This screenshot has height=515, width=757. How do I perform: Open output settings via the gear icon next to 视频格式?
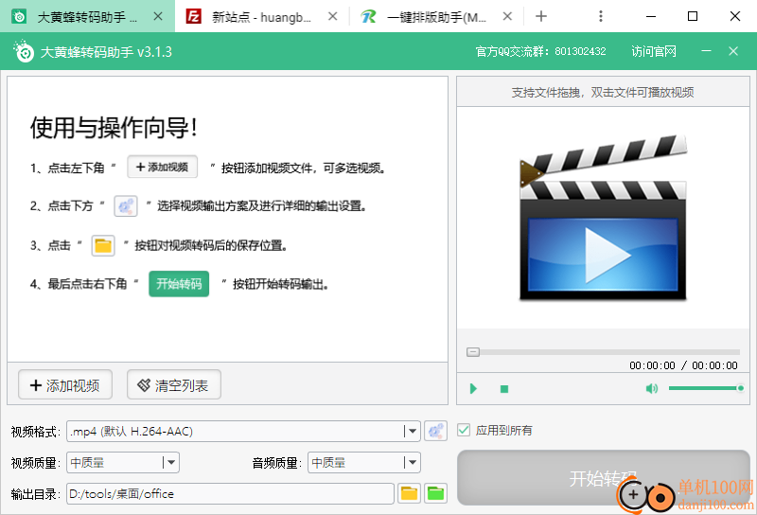click(x=435, y=431)
